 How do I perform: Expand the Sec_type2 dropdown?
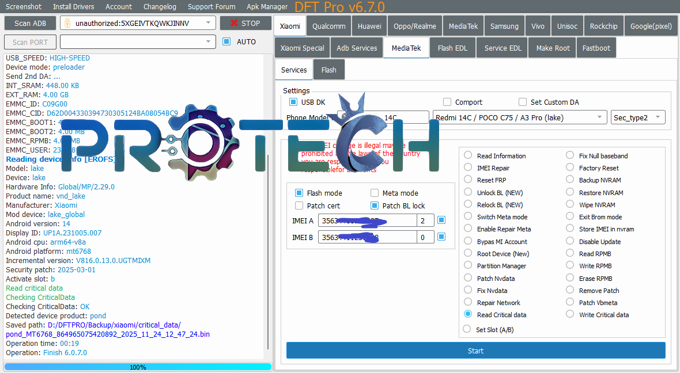[x=638, y=117]
